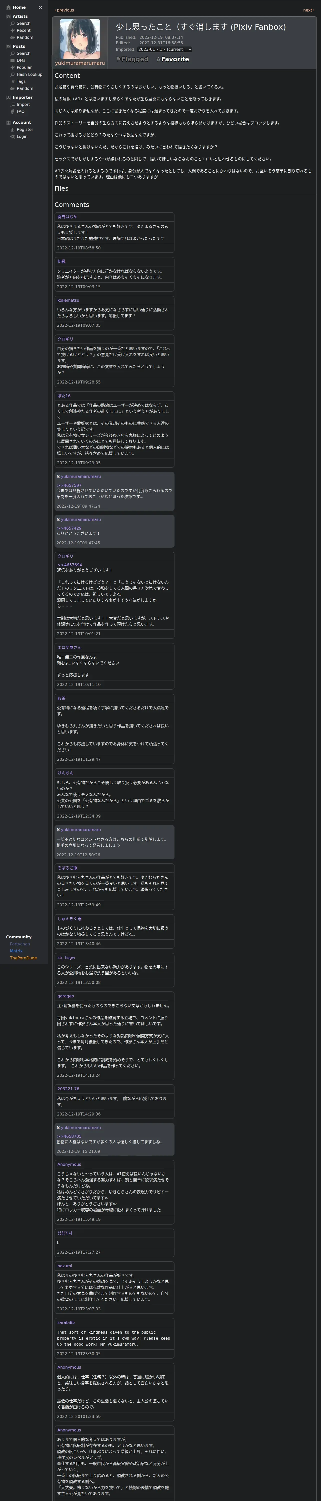Close the sidebar with the X icon
Viewport: 321px width, 1501px height.
pyautogui.click(x=40, y=8)
